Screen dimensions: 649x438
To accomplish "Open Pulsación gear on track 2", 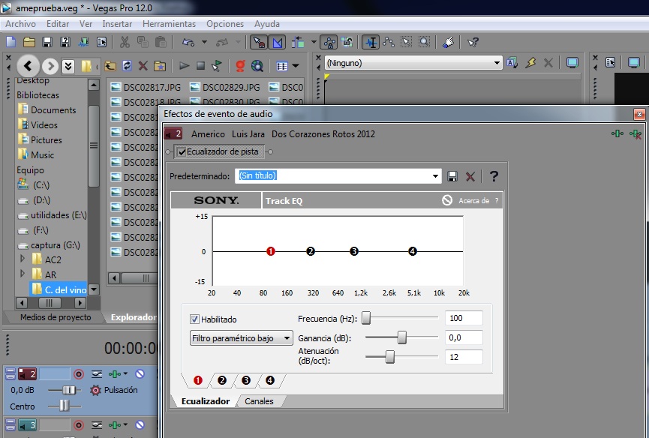I will point(95,390).
